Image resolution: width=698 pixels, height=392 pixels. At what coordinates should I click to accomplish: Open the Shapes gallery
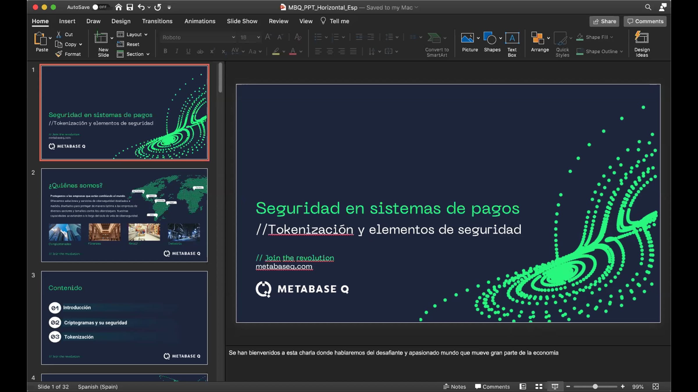click(492, 42)
